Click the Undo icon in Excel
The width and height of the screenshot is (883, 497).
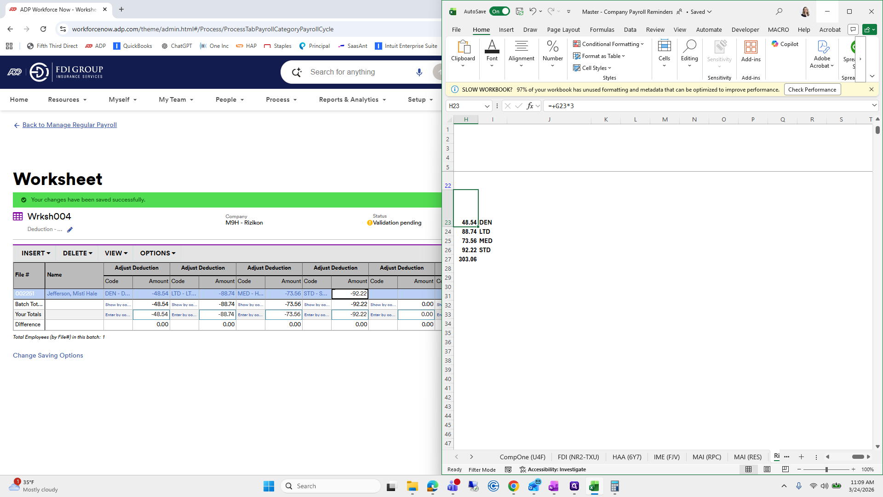(x=533, y=12)
